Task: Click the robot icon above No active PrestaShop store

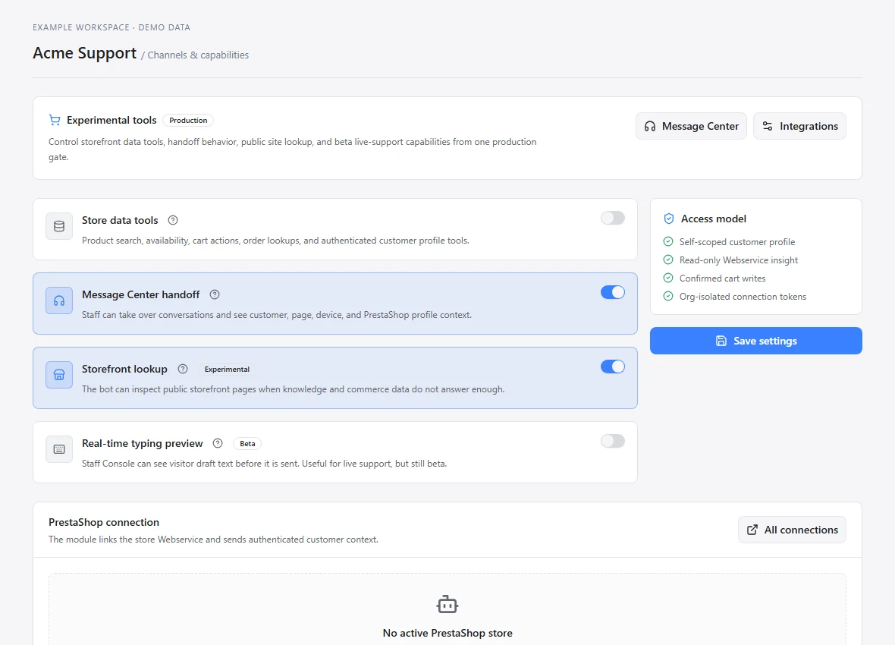Action: click(x=447, y=604)
